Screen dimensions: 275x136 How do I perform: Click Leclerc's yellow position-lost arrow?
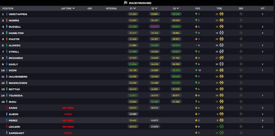(196, 126)
